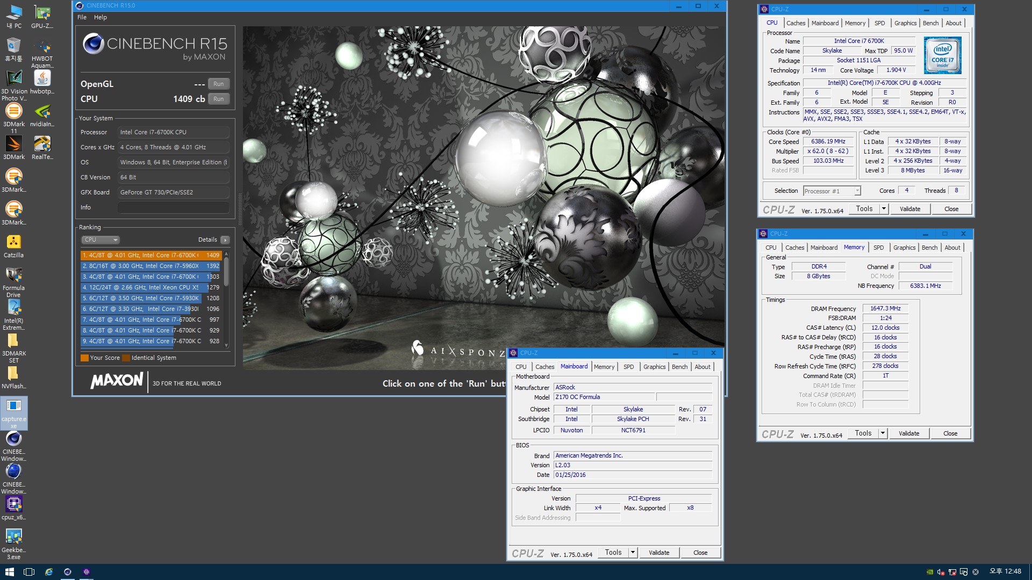Open the 3D Vision Photo Viewer icon
The image size is (1032, 580).
pyautogui.click(x=13, y=85)
